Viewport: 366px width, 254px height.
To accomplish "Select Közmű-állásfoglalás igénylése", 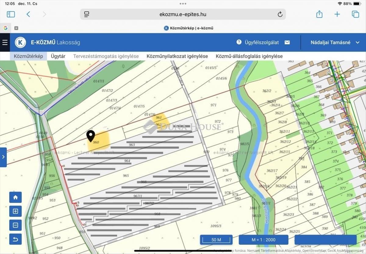I will 249,56.
